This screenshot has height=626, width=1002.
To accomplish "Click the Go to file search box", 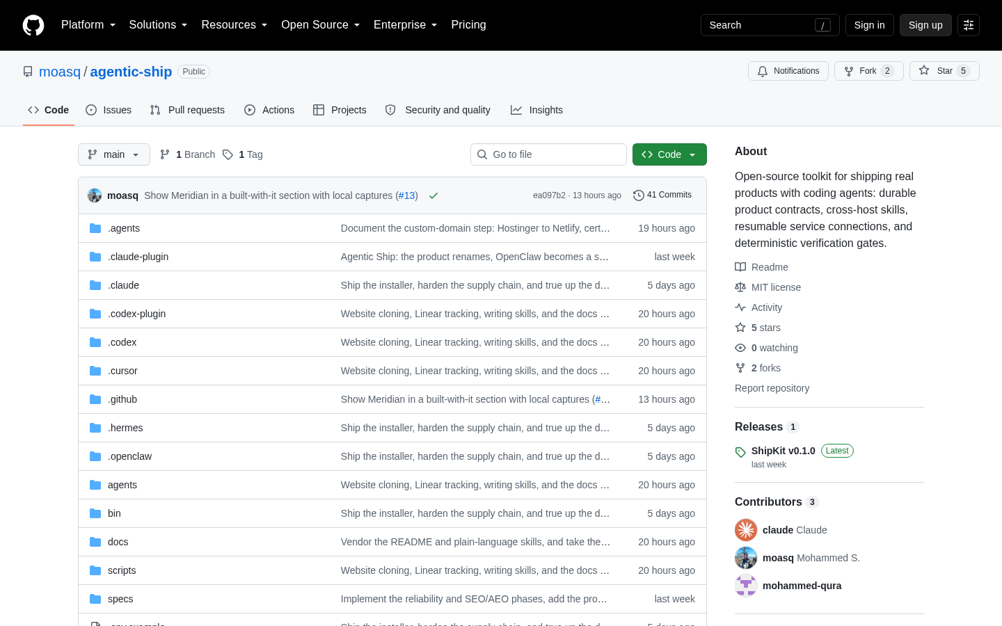I will (548, 154).
